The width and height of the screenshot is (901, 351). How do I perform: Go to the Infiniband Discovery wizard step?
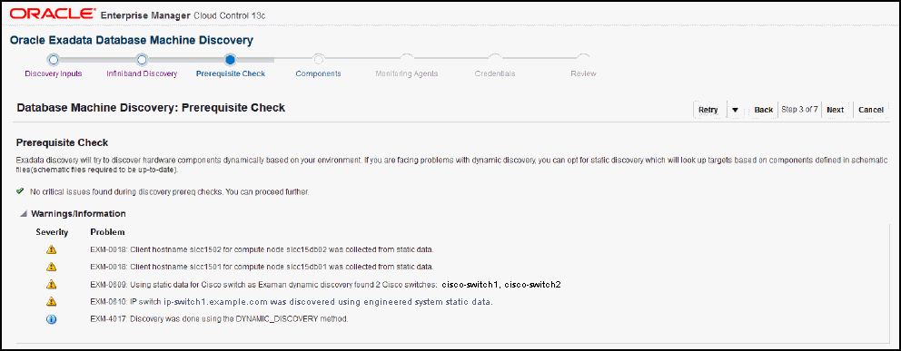tap(142, 73)
